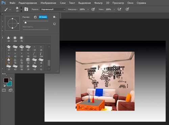169x125 pixels.
Task: Create new preset from this brush
Action: coord(54,24)
